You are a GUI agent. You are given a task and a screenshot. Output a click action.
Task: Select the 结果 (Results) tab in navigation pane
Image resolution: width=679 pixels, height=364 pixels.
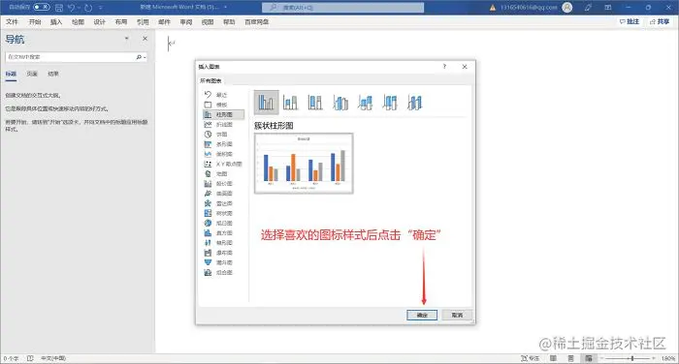click(52, 74)
